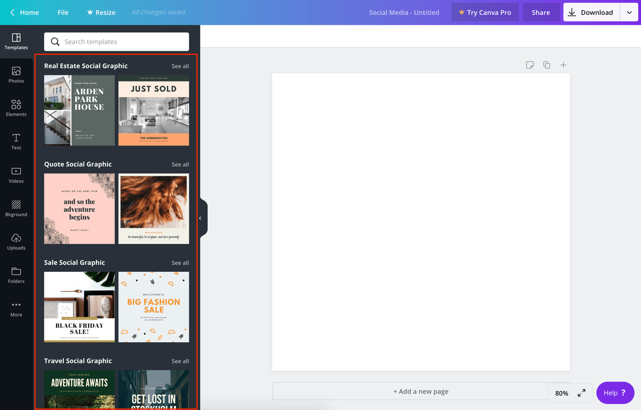Click Try Canva Pro
Viewport: 641px width, 410px height.
point(485,12)
